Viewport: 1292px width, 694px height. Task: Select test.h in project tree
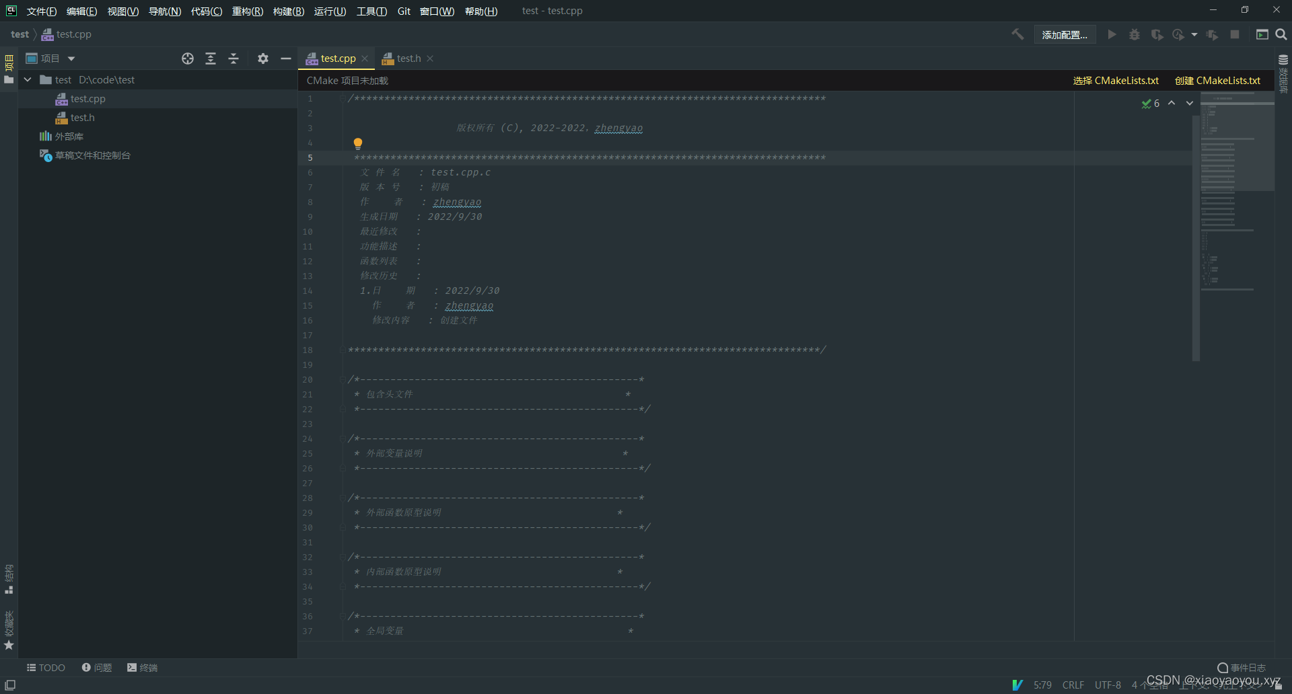[x=157, y=118]
